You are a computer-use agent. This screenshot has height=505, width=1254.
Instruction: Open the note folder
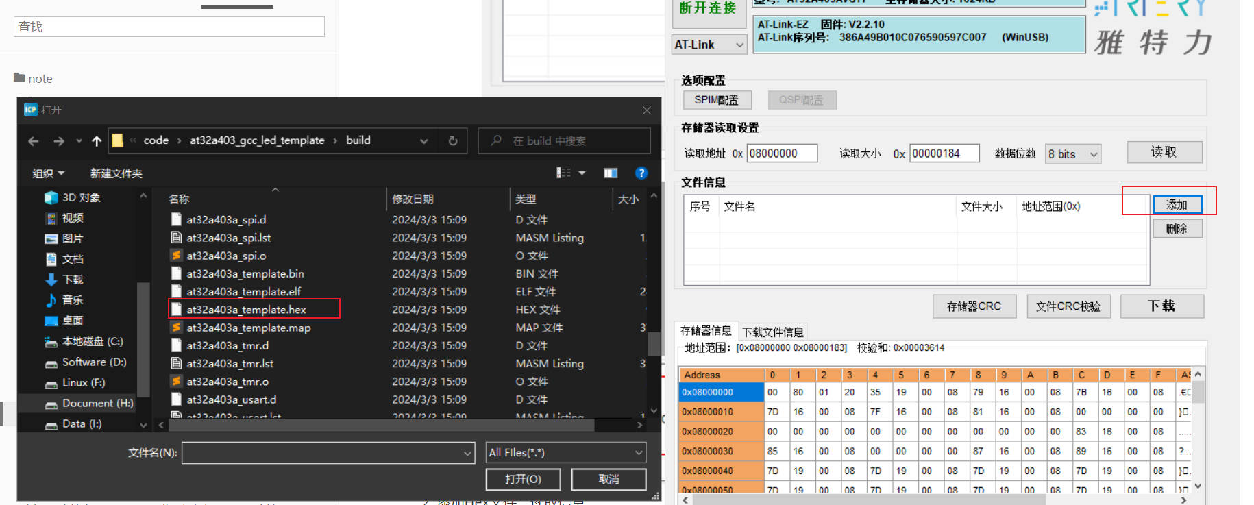coord(33,79)
